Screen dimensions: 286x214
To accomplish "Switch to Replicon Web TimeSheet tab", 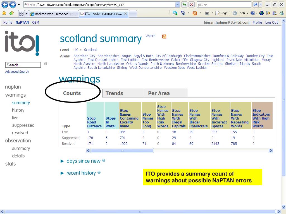I will point(54,14).
